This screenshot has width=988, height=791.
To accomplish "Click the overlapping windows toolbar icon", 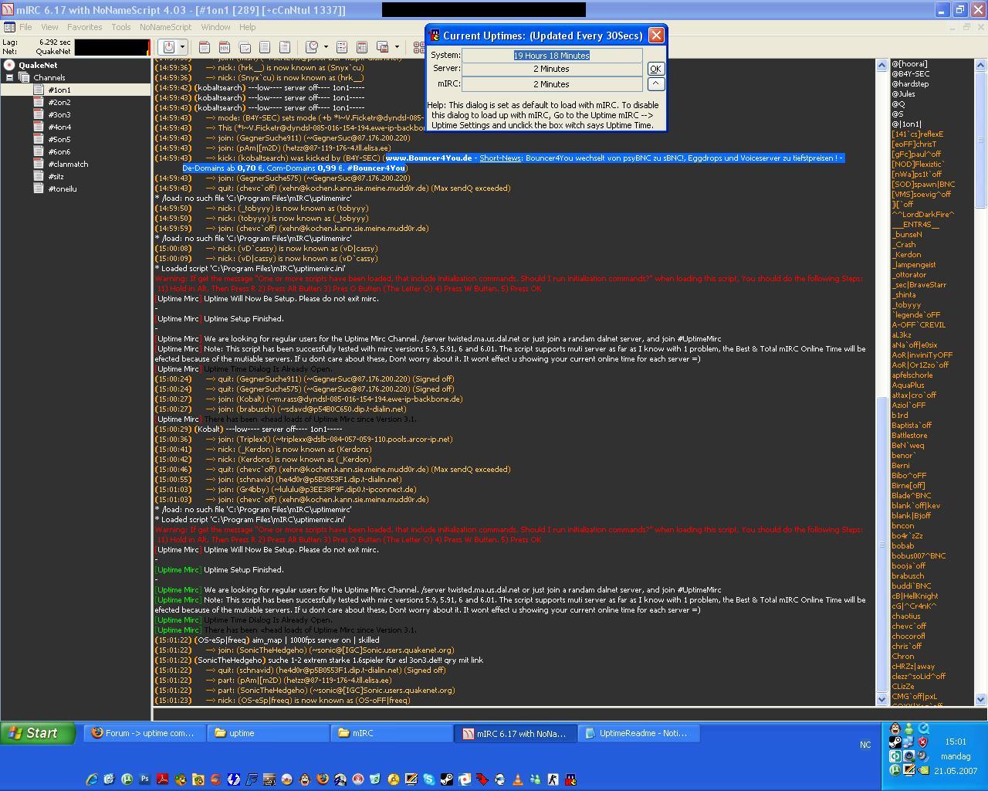I will click(x=383, y=47).
